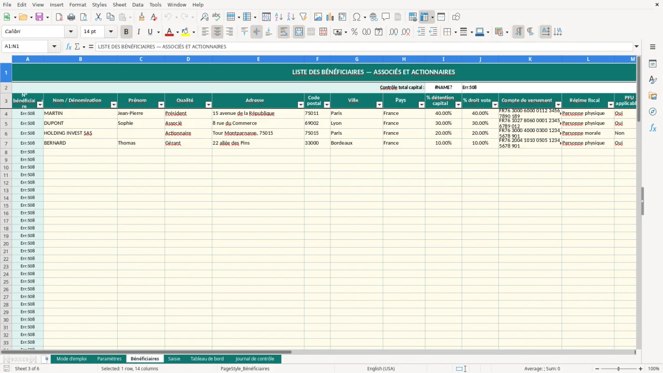Toggle Center Horizontally alignment

(x=217, y=32)
